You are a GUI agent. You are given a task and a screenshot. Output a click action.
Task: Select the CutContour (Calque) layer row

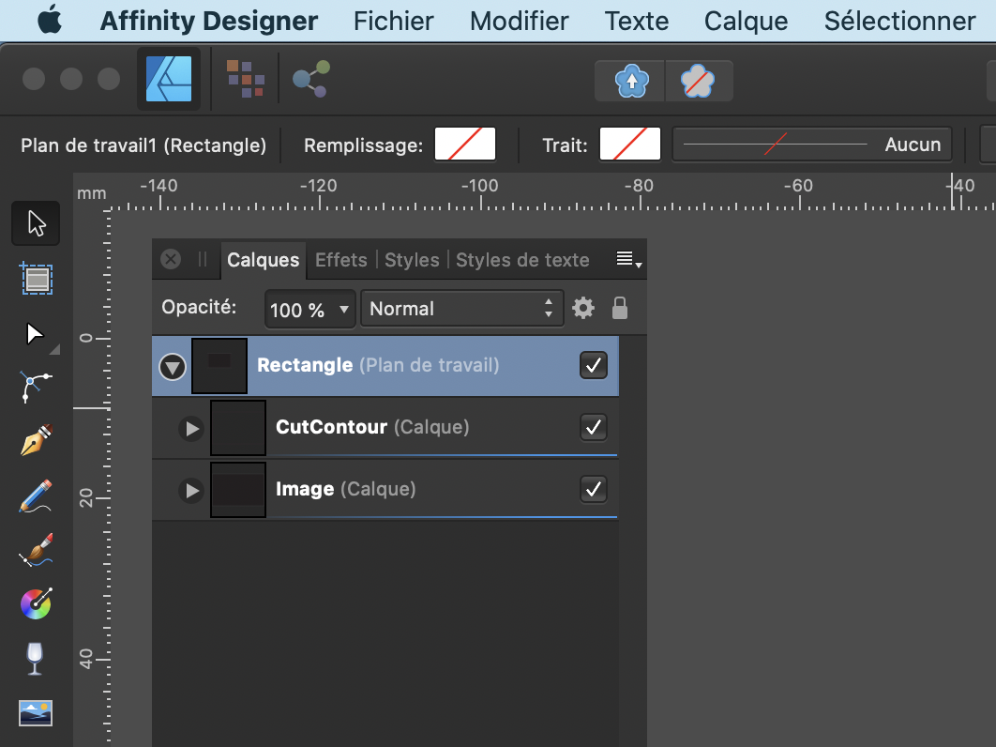385,428
